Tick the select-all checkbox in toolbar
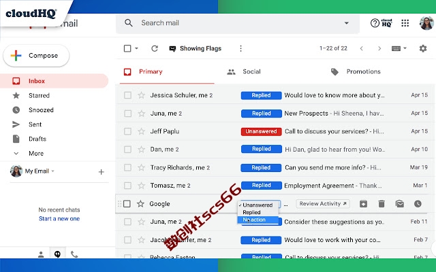This screenshot has width=436, height=272. (127, 48)
